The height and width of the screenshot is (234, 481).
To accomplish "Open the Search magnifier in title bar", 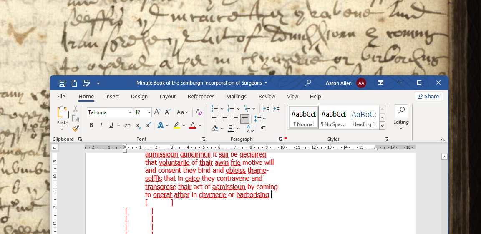I will [308, 83].
